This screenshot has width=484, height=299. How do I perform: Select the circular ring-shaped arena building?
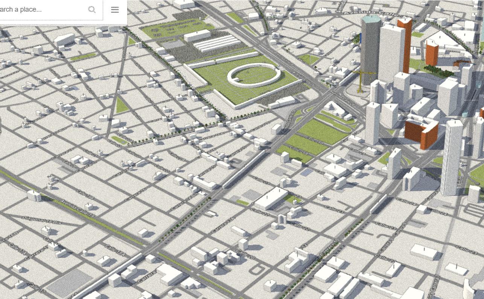click(254, 75)
